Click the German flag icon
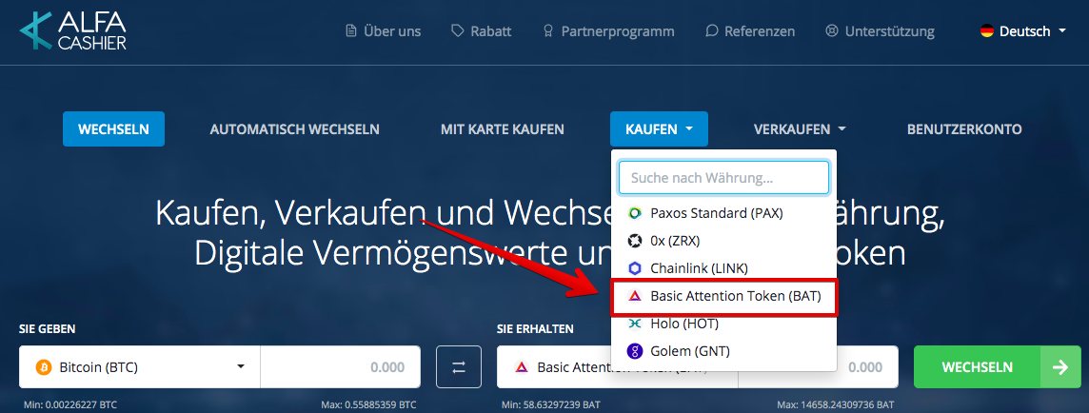 [x=987, y=31]
